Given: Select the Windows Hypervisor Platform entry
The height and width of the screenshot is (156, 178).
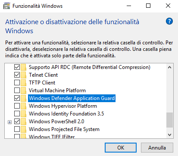Looking at the screenshot, I should coord(63,106).
